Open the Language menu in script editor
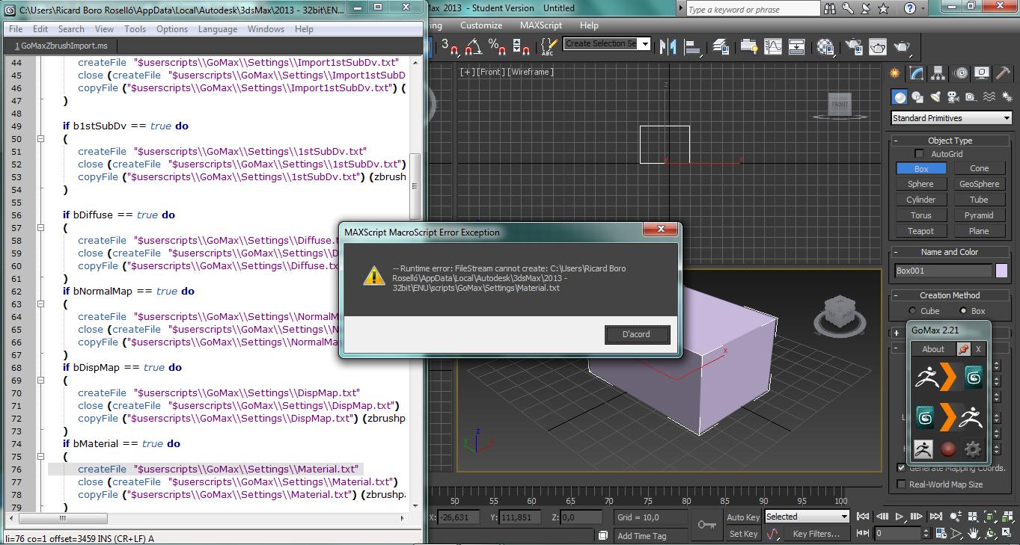Viewport: 1020px width, 545px height. [217, 29]
